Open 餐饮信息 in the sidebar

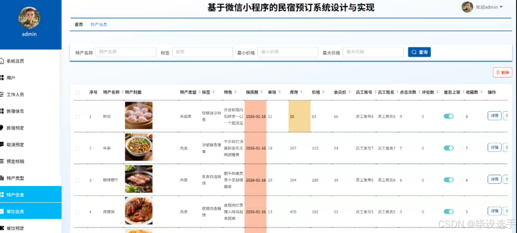pos(31,211)
